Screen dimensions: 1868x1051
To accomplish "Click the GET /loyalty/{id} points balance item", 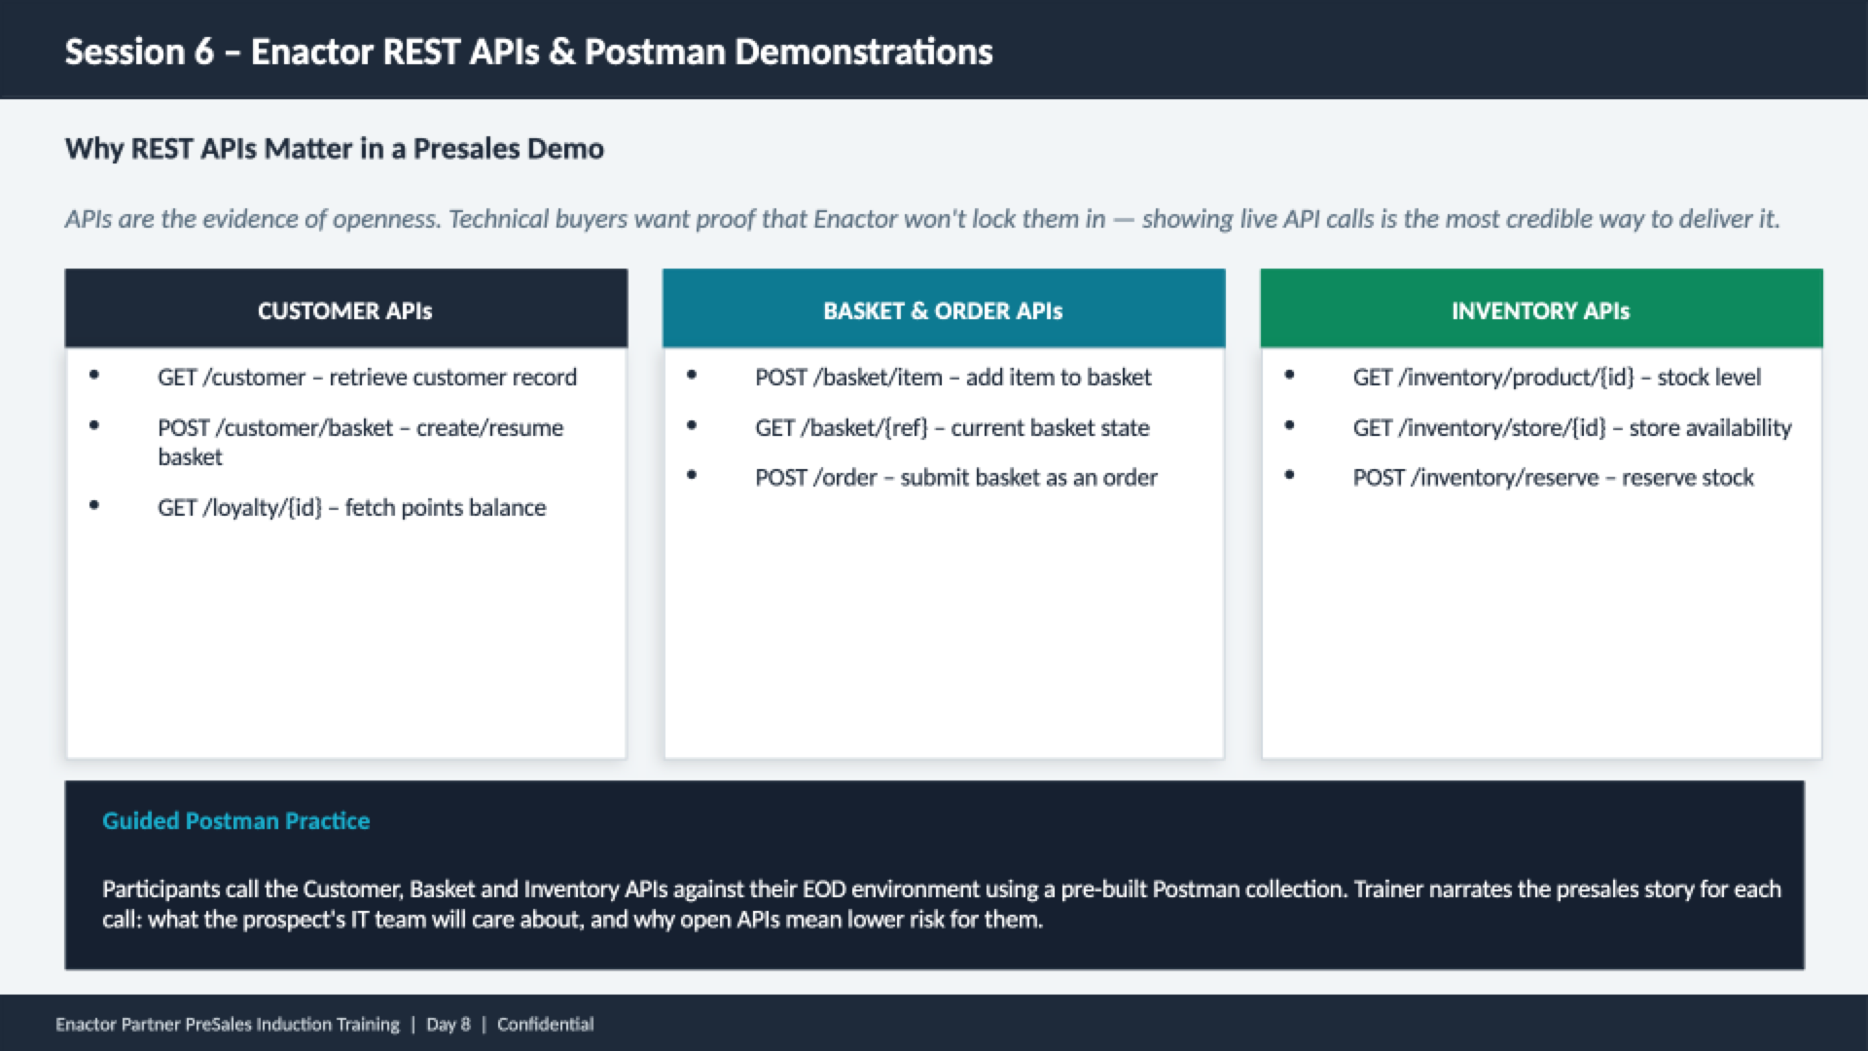I will tap(352, 507).
